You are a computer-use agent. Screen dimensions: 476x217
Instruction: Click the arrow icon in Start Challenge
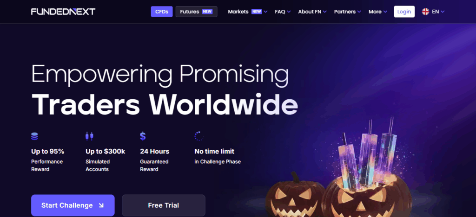[x=101, y=205]
